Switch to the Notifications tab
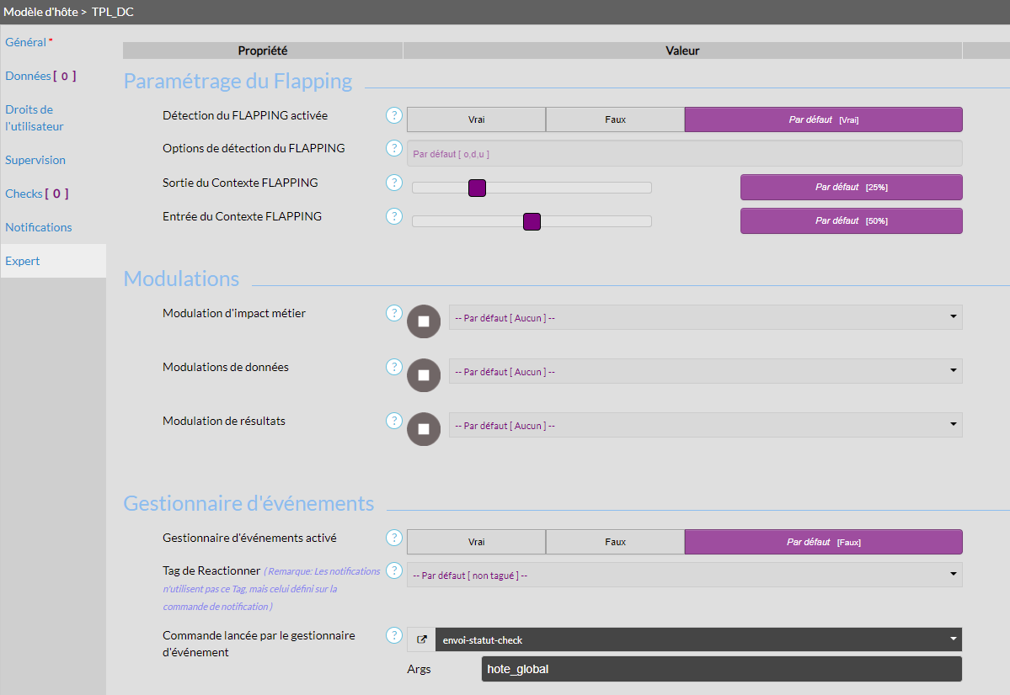 pyautogui.click(x=39, y=227)
